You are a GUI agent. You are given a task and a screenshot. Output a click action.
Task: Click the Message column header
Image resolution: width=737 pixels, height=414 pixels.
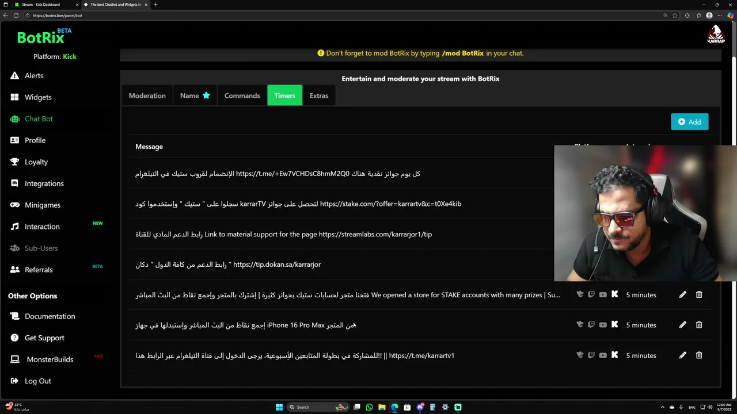tap(149, 147)
